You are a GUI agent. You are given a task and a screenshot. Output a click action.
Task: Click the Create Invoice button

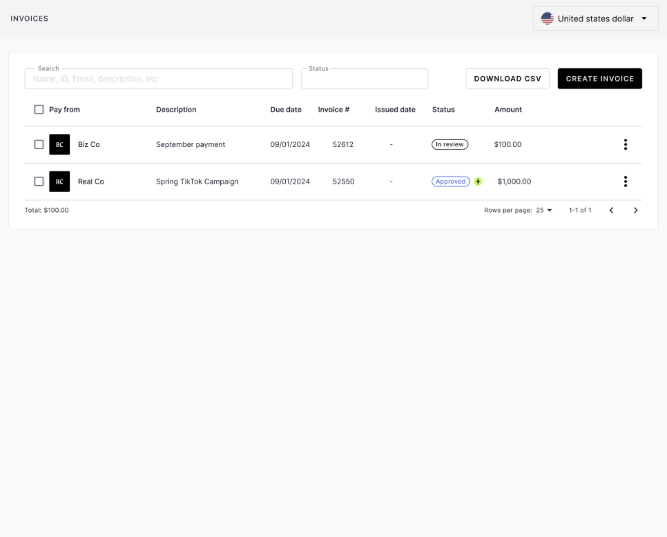point(599,79)
